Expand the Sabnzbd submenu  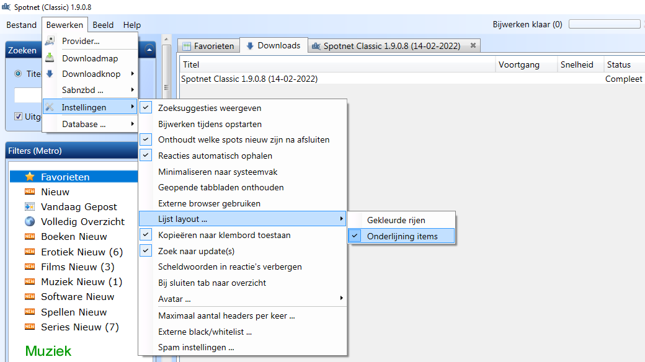coord(133,90)
